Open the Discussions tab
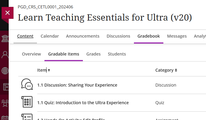 point(118,36)
